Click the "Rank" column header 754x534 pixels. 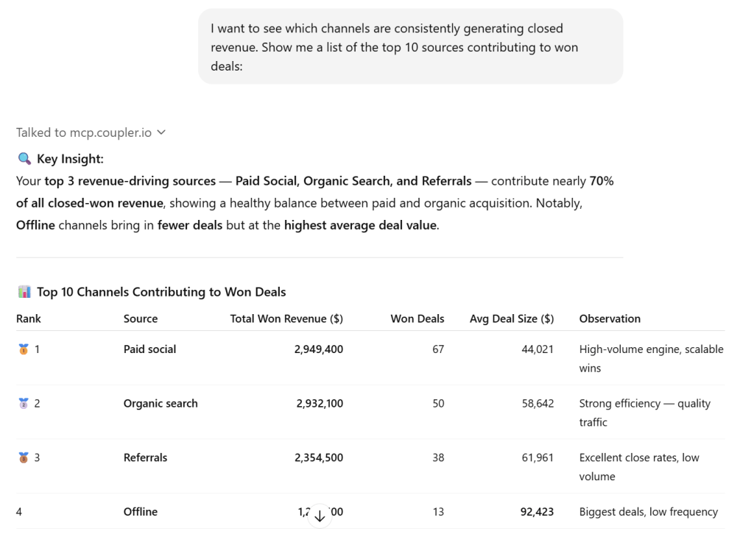29,318
